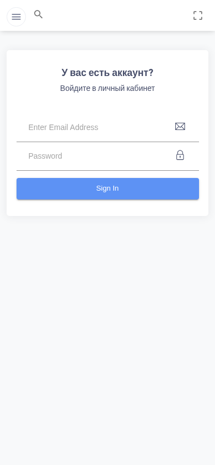Viewport: 215px width, 465px height.
Task: Click blank area inside the white login card
Action: 108,104
